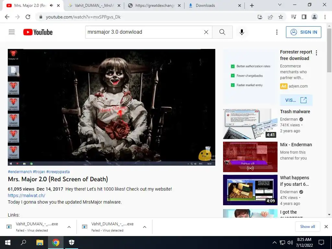
Task: Open the volume tray icon
Action: pyautogui.click(x=290, y=243)
